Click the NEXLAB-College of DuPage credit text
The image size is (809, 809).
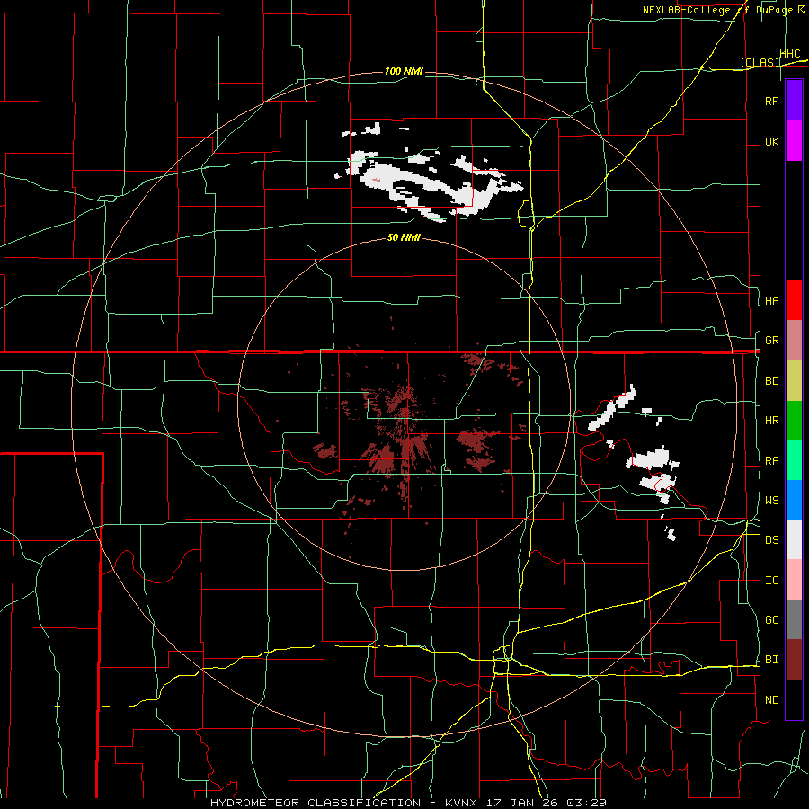[718, 10]
